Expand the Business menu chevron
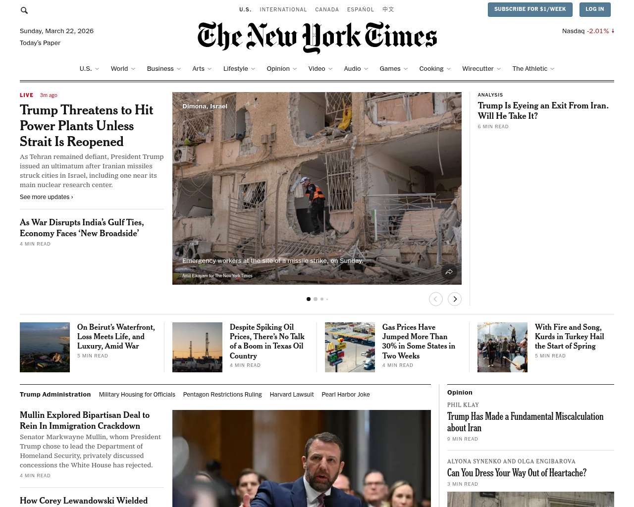Screen dimensions: 634x507 (179, 69)
